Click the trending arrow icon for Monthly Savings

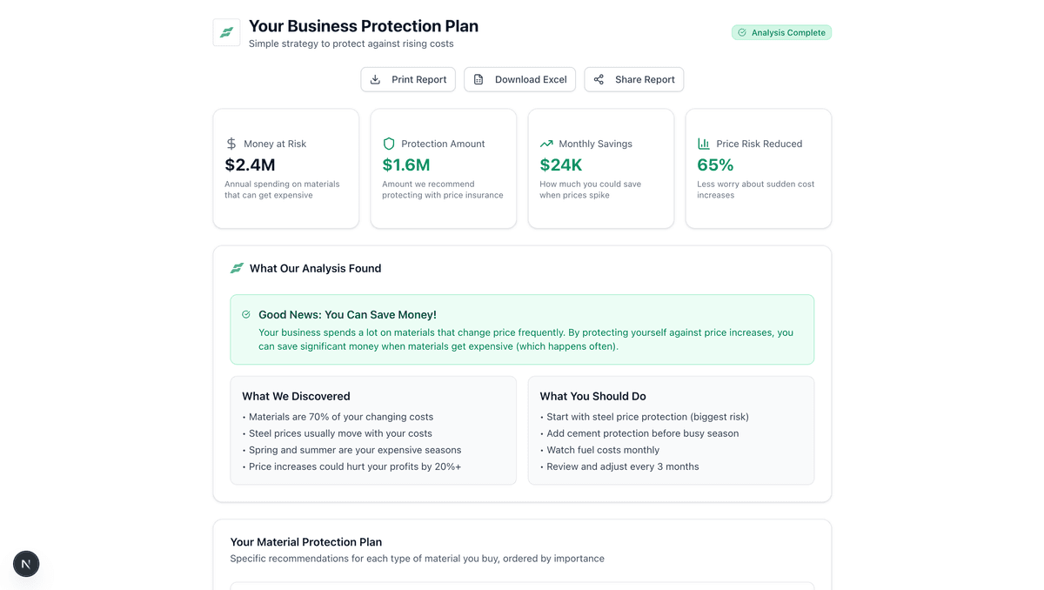coord(546,144)
